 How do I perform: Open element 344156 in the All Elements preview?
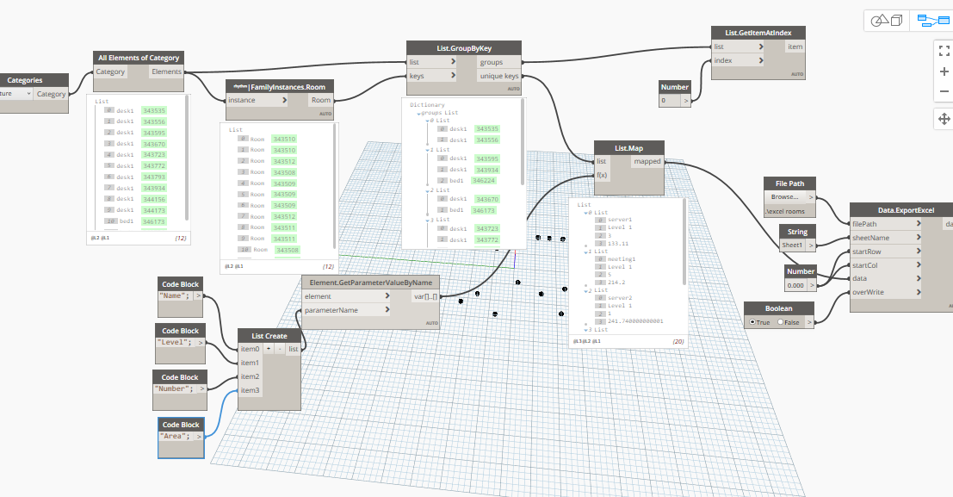tap(154, 199)
